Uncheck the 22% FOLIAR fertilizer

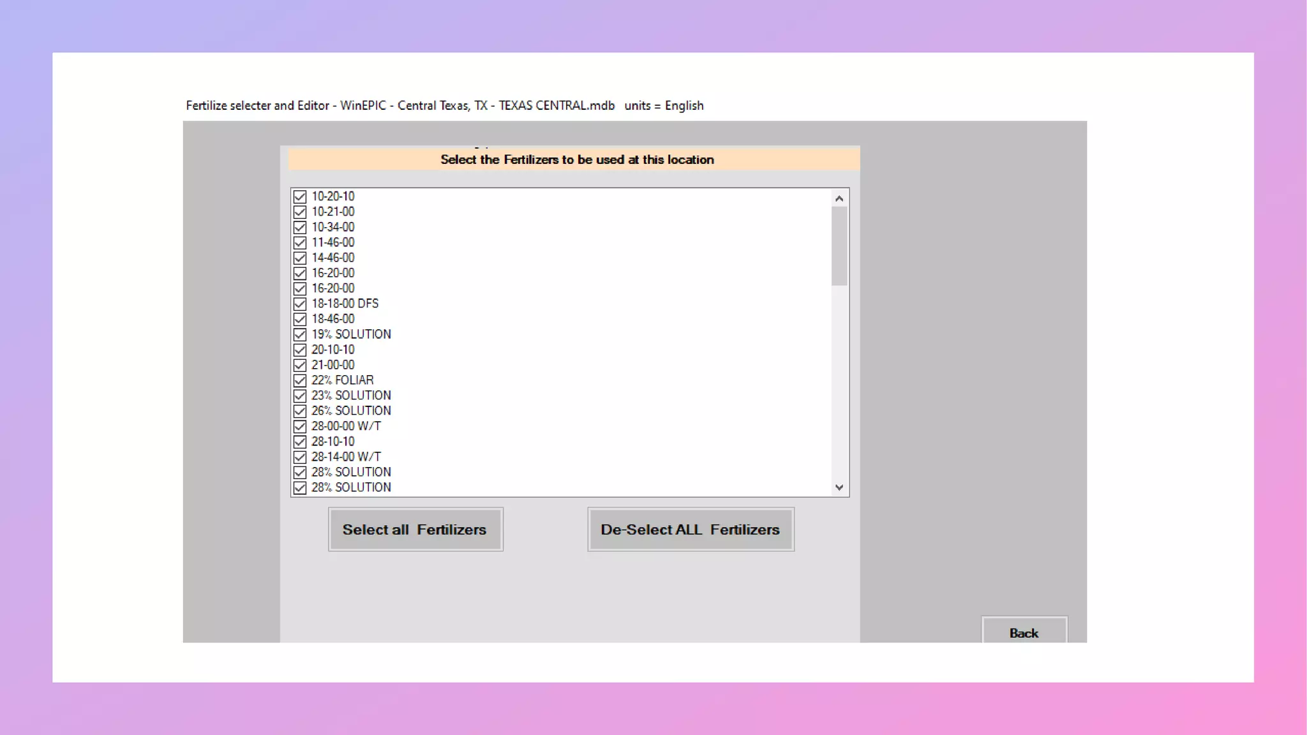(x=300, y=380)
